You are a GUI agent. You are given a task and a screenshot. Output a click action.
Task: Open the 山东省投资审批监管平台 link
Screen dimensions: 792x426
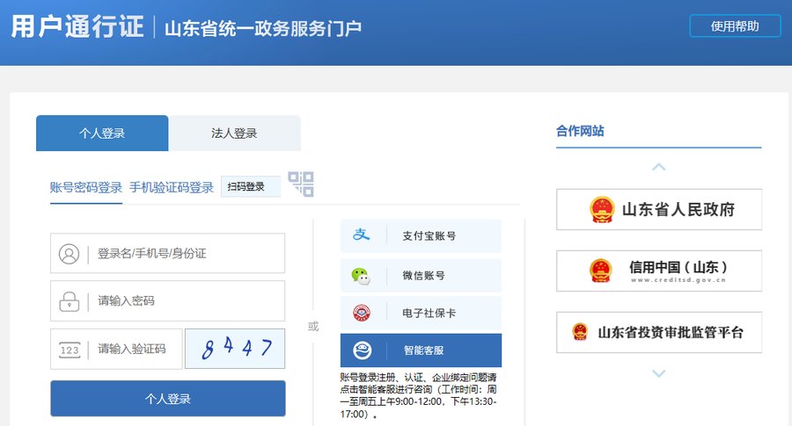point(659,332)
